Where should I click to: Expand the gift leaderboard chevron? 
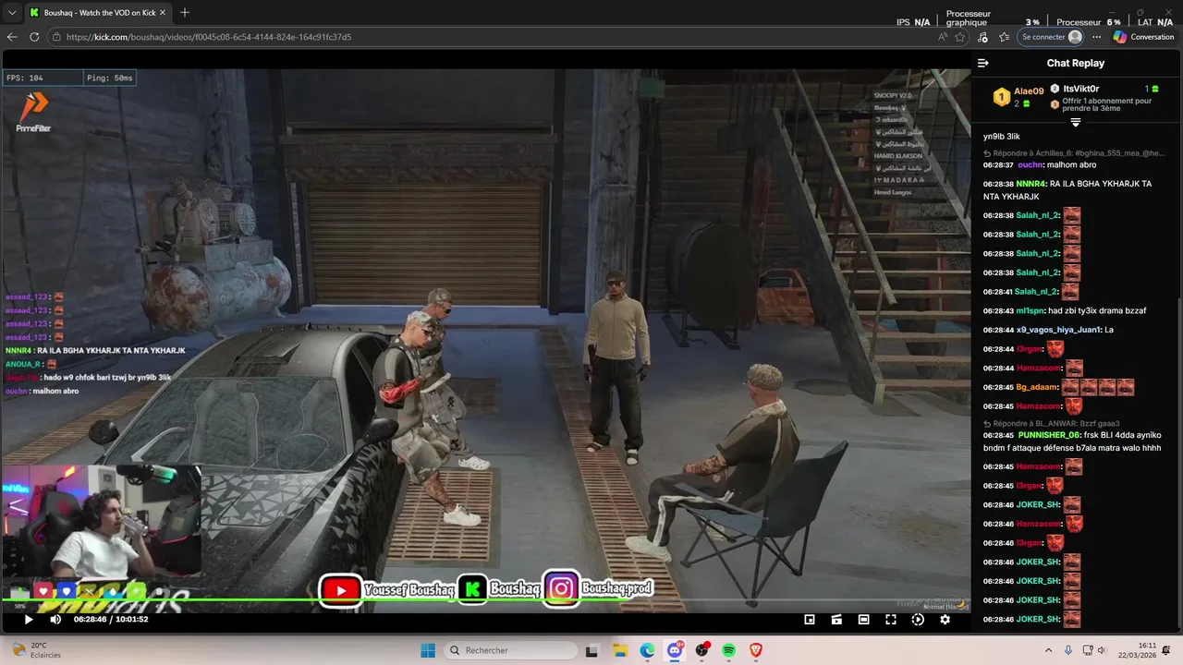[1075, 122]
